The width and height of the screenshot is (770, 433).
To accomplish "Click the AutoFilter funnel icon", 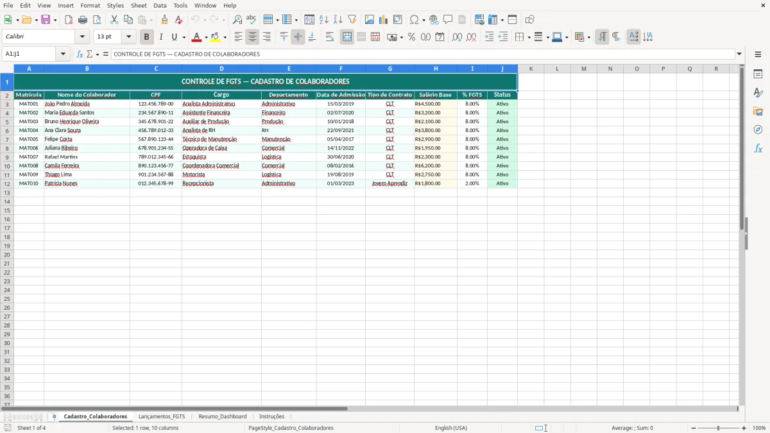I will (352, 20).
